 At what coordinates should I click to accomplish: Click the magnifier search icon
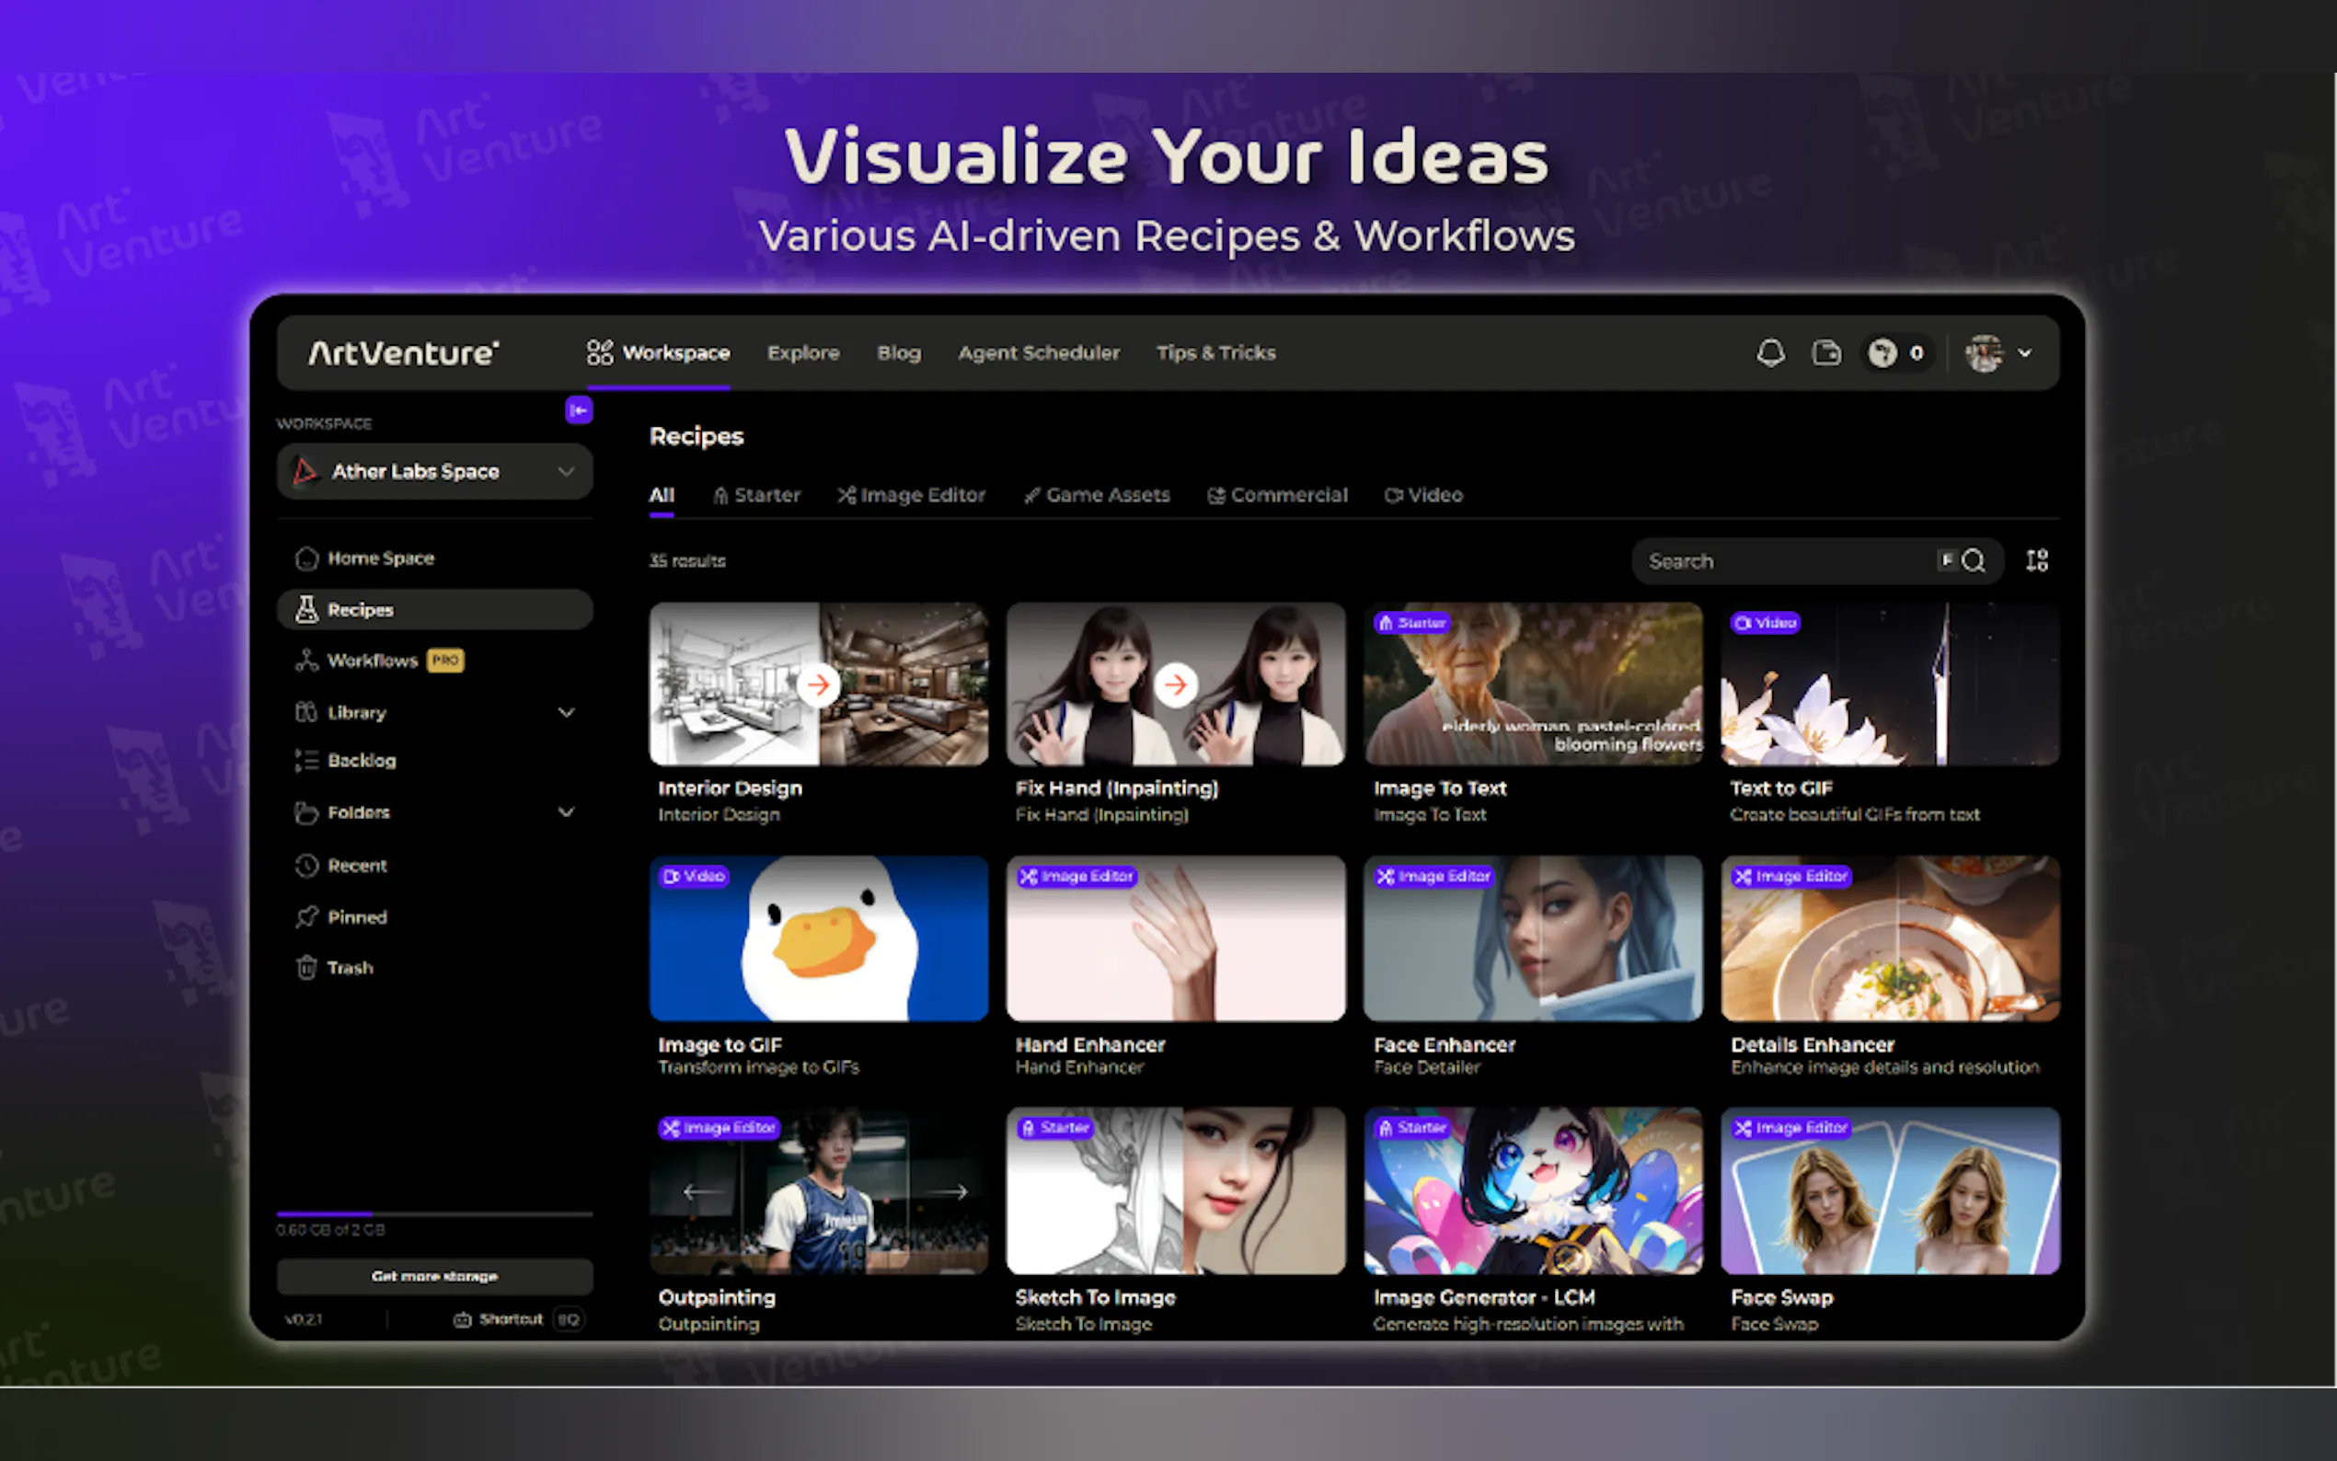pos(1974,561)
